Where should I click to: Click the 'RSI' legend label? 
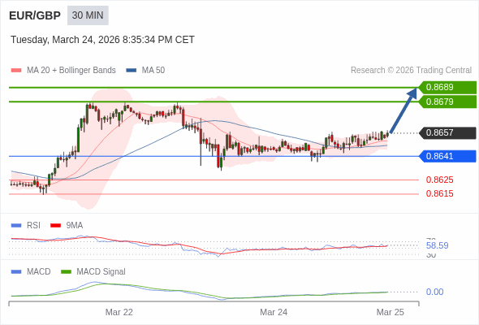point(33,226)
